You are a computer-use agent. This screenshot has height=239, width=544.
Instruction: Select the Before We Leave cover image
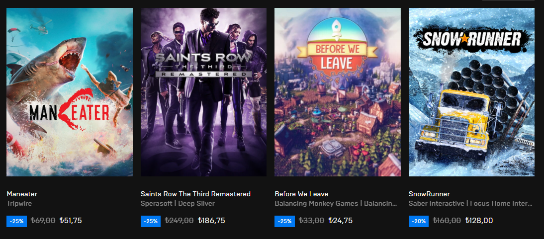(338, 92)
